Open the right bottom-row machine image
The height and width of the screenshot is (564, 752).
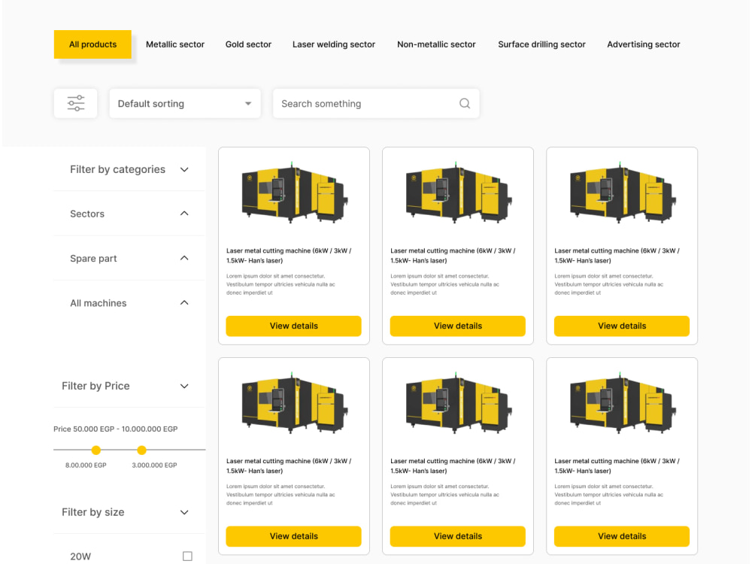623,403
